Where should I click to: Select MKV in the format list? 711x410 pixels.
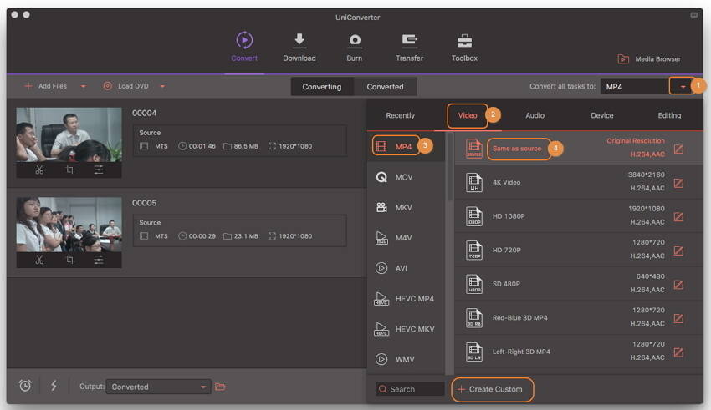pos(406,207)
